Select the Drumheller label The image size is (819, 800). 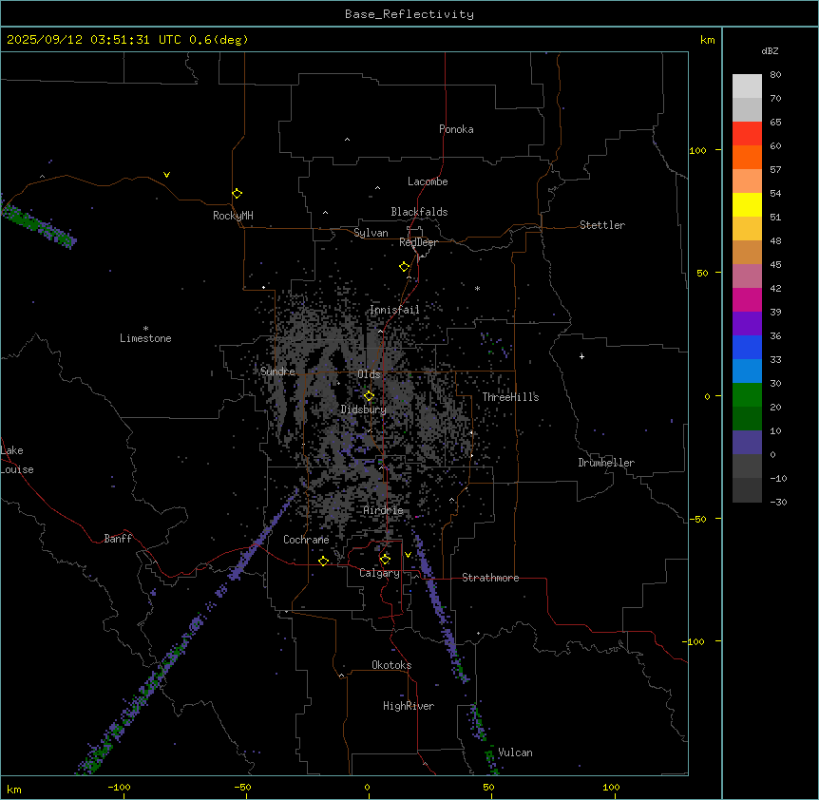pyautogui.click(x=606, y=463)
